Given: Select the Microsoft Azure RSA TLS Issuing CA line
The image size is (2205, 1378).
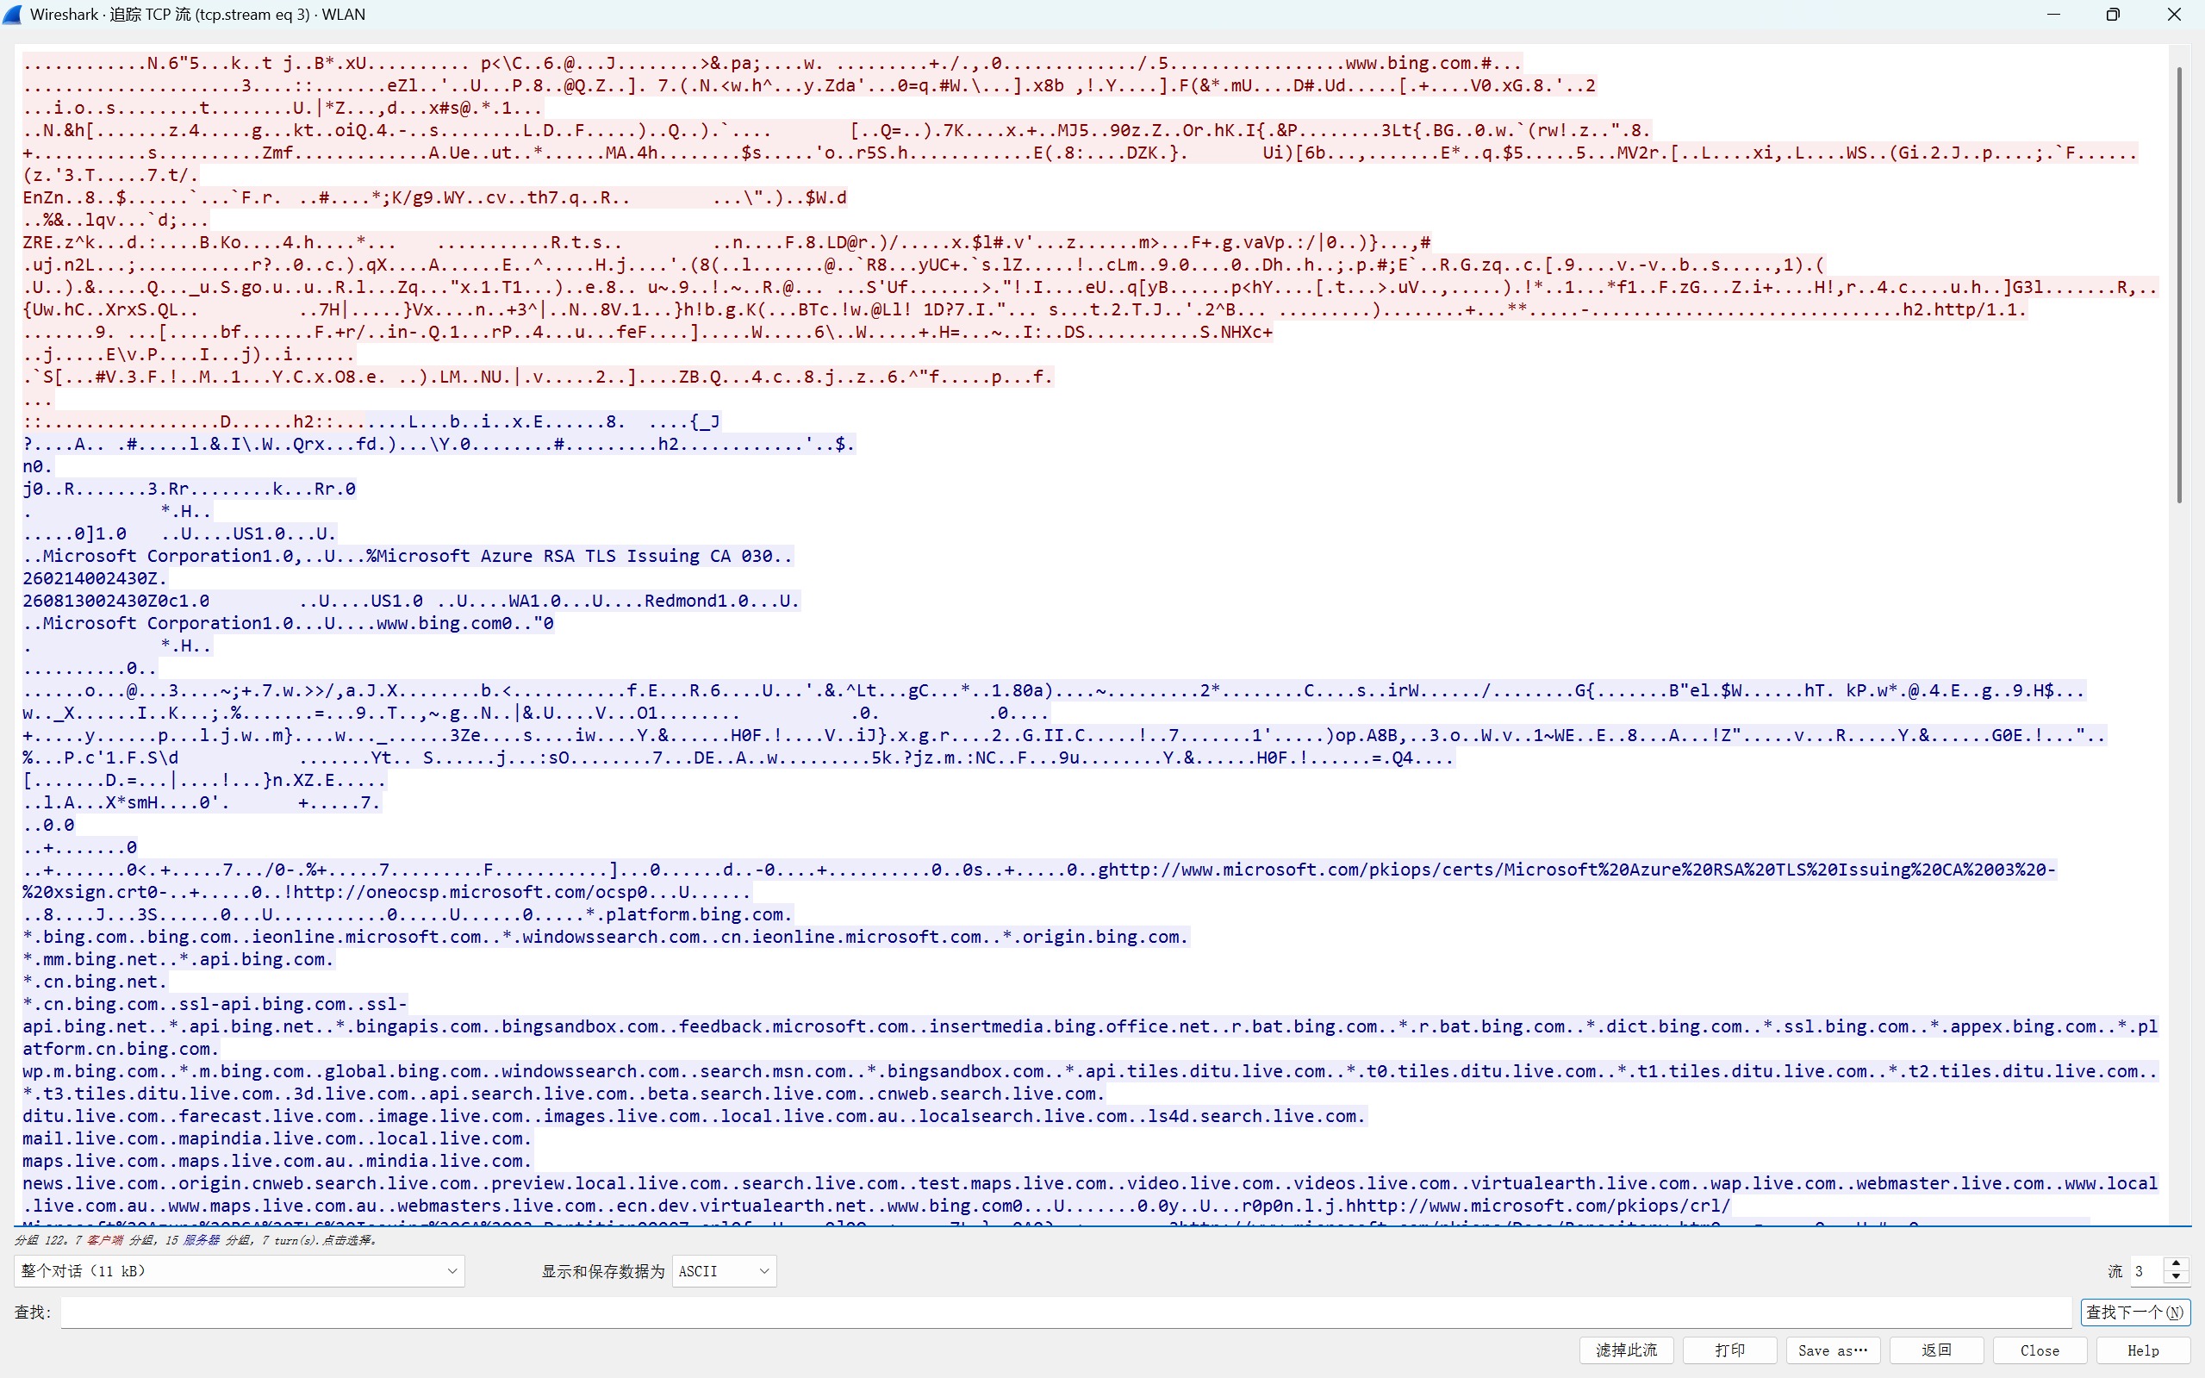Looking at the screenshot, I should [583, 556].
